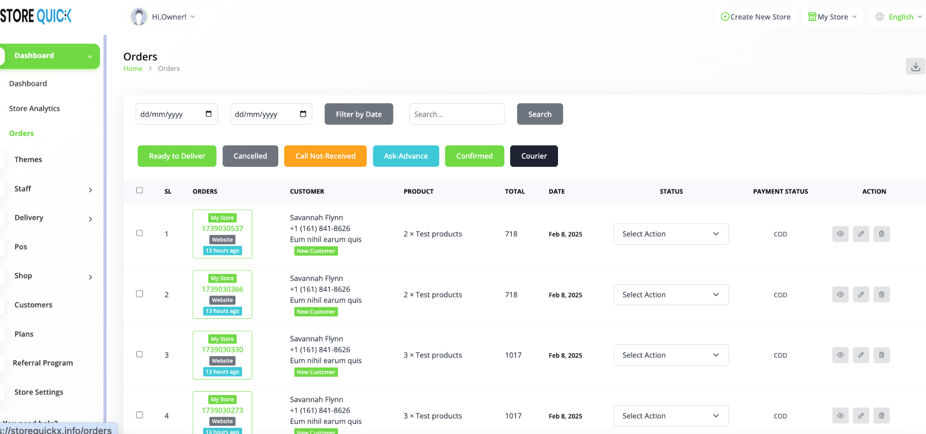Delete order 3 using the trash icon
This screenshot has height=434, width=926.
pos(881,355)
